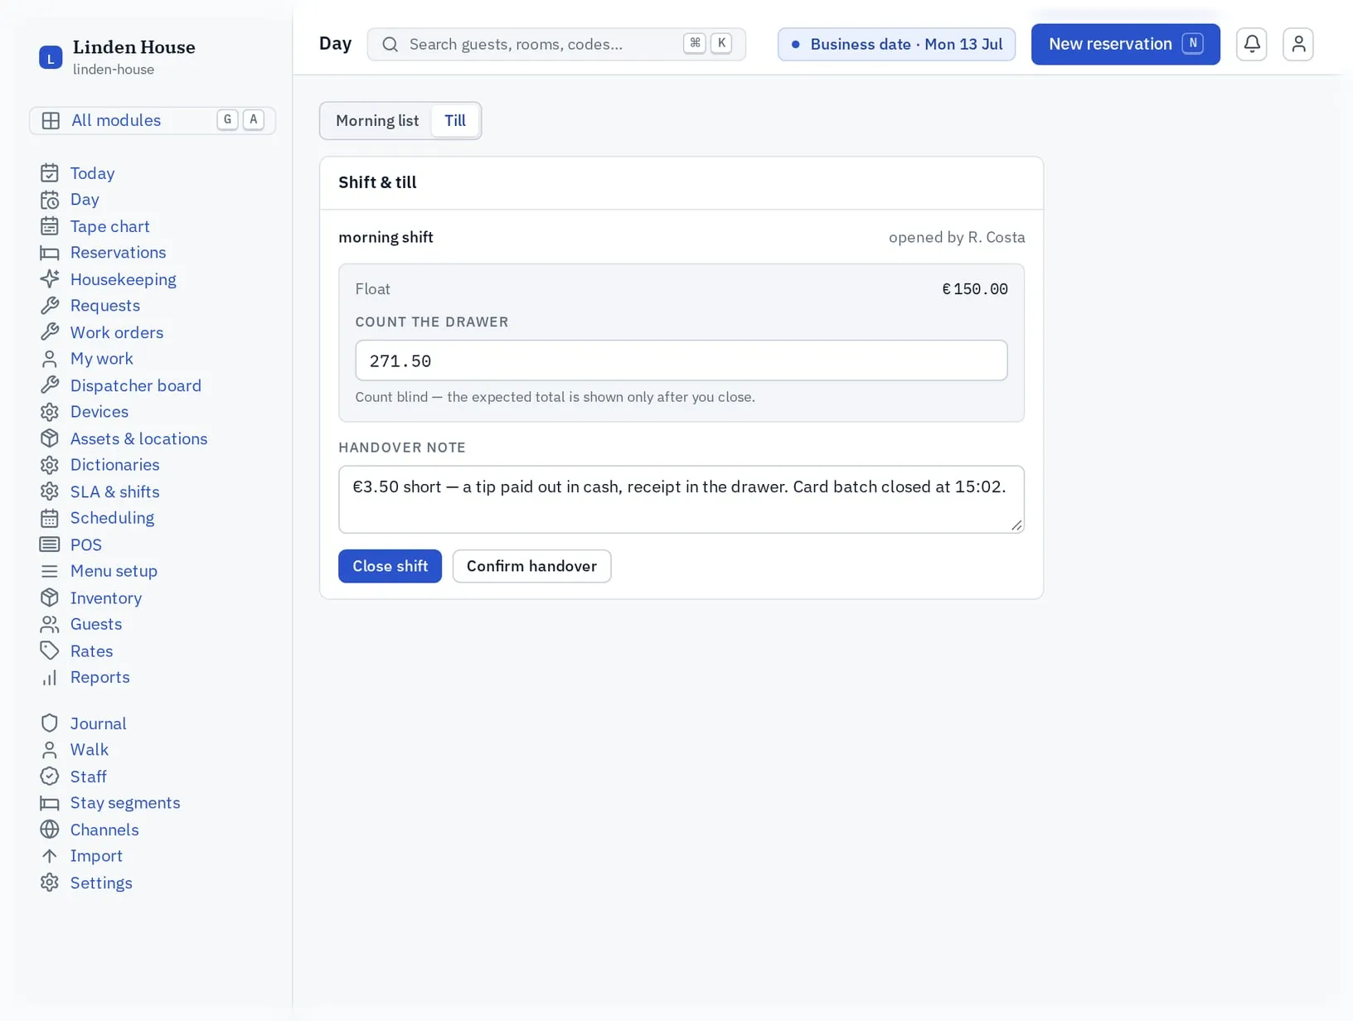Viewport: 1353px width, 1021px height.
Task: Open Dictionaries in the sidebar
Action: [x=115, y=465]
